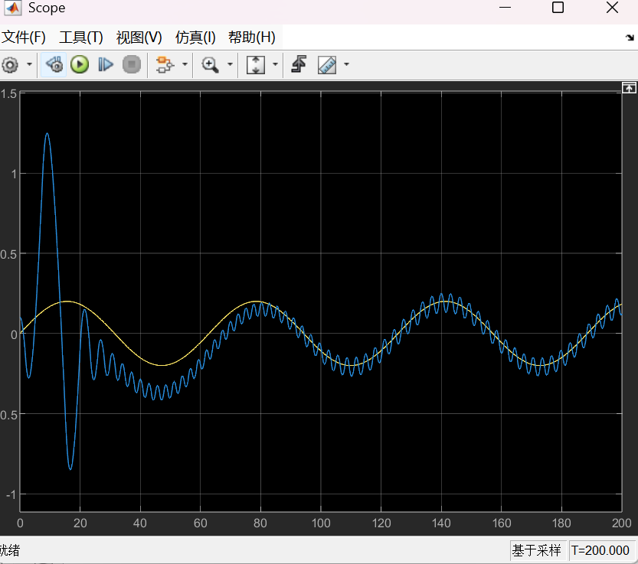Screen dimensions: 638x564
Task: Toggle the Cursor Measurements ruler icon
Action: [327, 65]
